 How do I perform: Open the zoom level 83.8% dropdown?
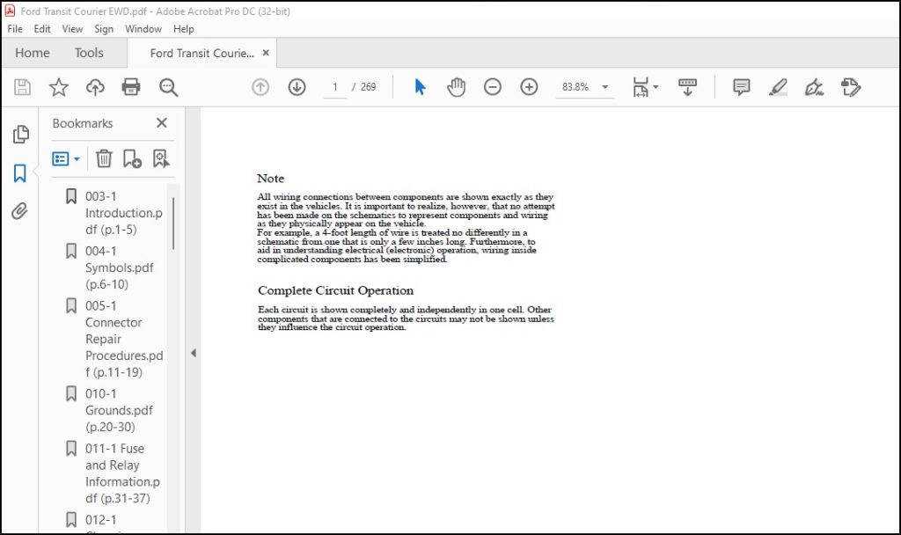tap(605, 87)
